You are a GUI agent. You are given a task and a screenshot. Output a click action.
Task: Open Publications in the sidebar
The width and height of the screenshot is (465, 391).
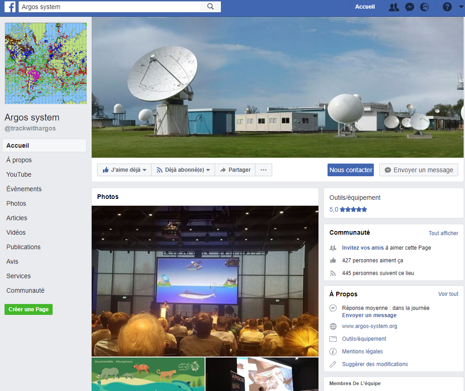click(24, 247)
